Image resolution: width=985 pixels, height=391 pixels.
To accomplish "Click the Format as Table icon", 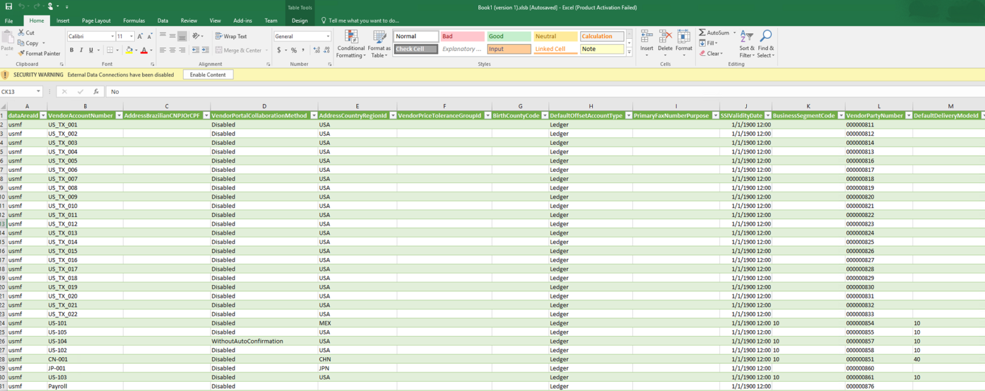I will [x=379, y=43].
